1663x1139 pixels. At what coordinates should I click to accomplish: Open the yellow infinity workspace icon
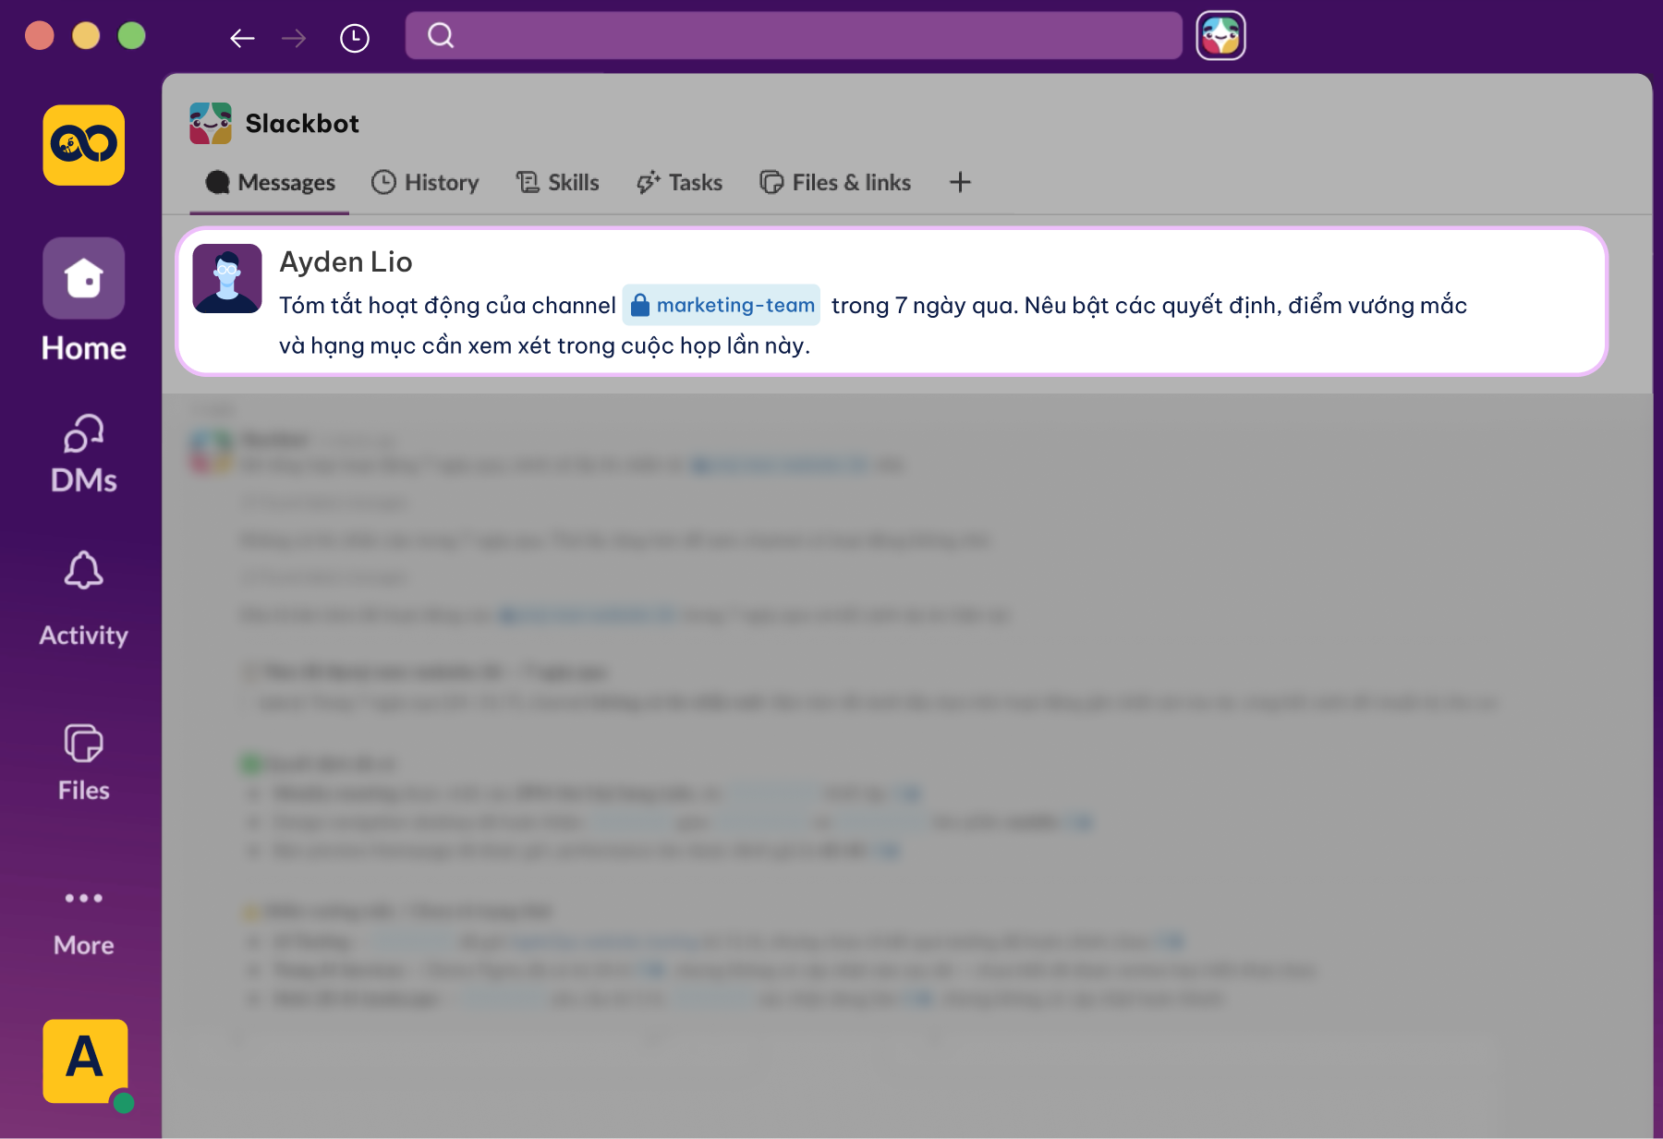pos(84,145)
